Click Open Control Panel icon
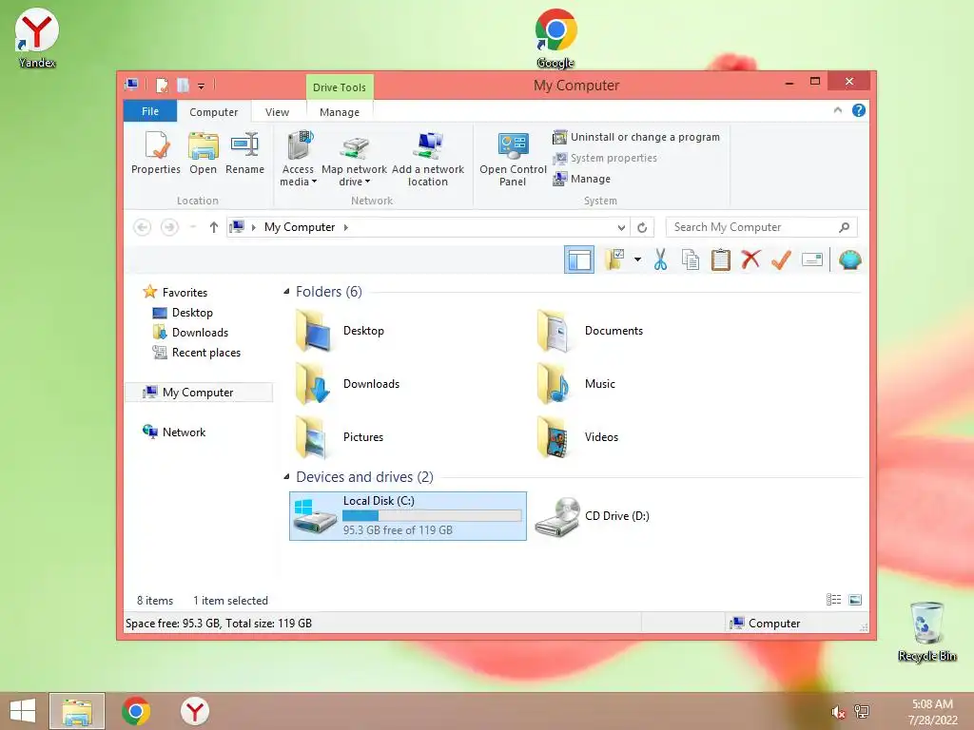The width and height of the screenshot is (974, 730). (x=513, y=159)
